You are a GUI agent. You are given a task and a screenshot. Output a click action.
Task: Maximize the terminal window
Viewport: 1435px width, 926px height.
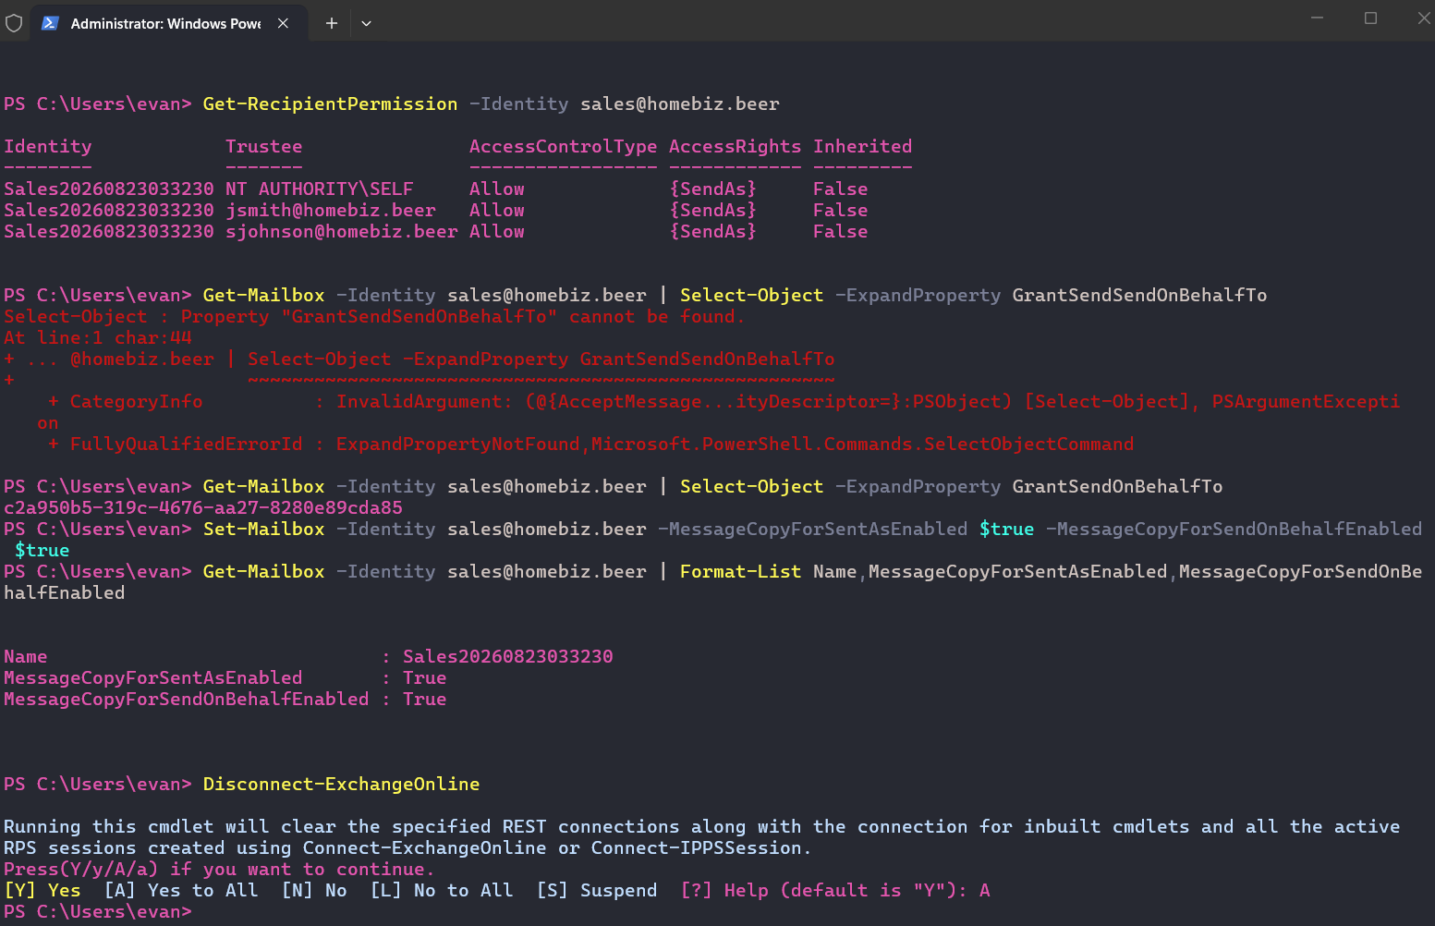click(1370, 18)
